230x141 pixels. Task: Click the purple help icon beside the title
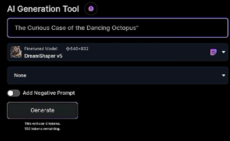point(91,9)
